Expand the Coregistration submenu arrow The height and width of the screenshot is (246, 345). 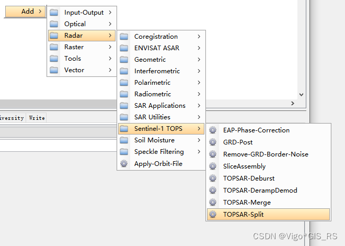click(199, 36)
